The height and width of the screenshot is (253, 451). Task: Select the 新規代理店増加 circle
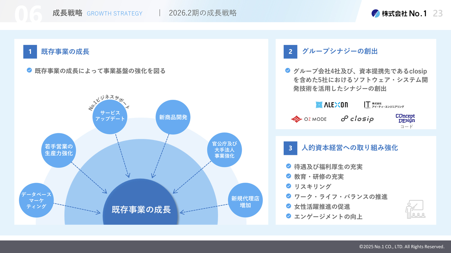point(245,200)
